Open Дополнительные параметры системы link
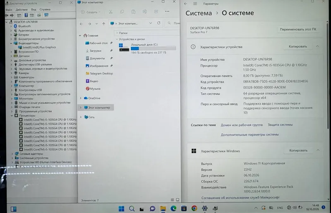 (x=250, y=134)
